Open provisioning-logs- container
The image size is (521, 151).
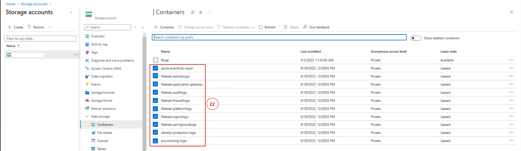(x=174, y=141)
